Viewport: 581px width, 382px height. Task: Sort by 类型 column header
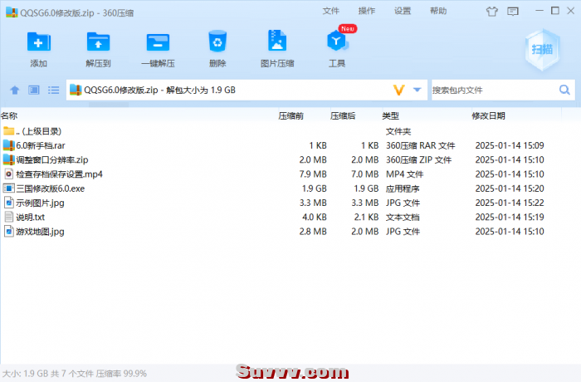pyautogui.click(x=391, y=116)
